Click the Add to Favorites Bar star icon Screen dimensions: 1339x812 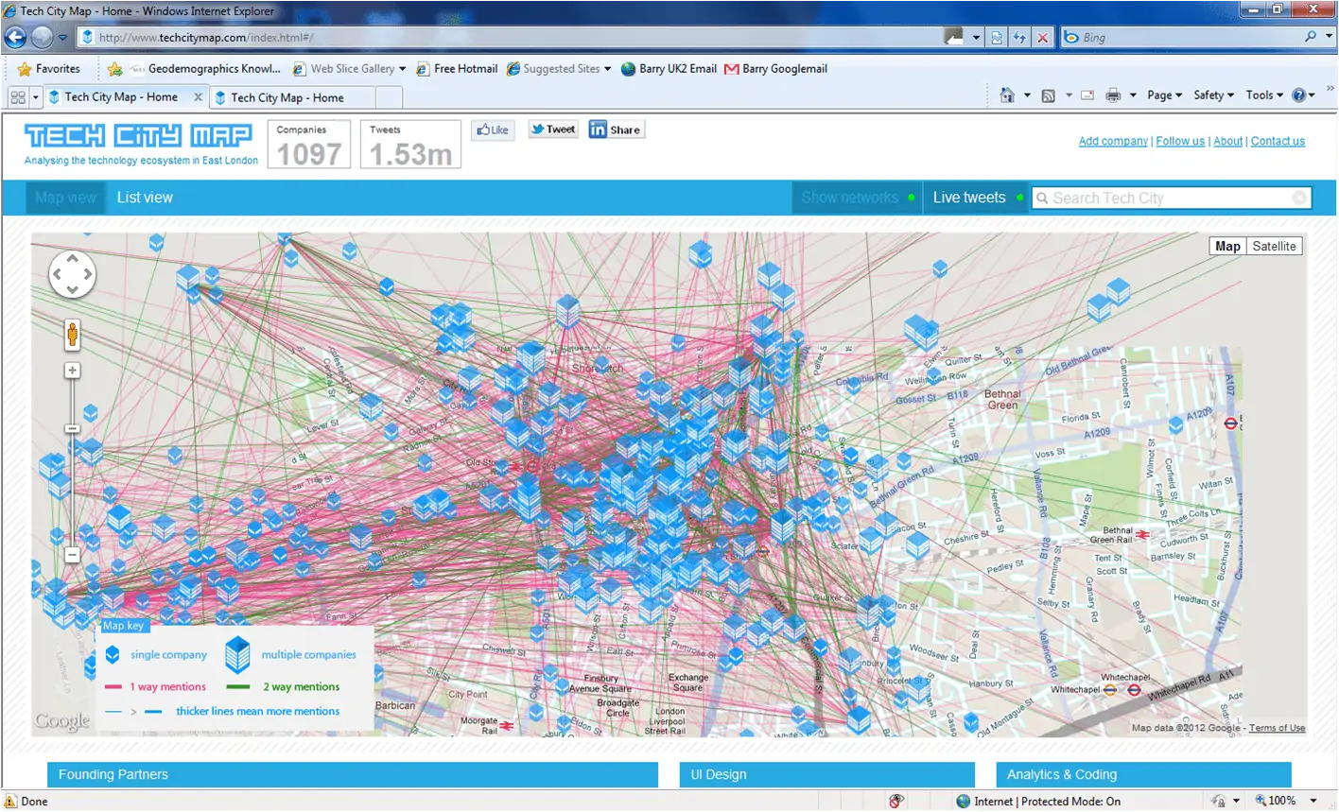pos(114,69)
